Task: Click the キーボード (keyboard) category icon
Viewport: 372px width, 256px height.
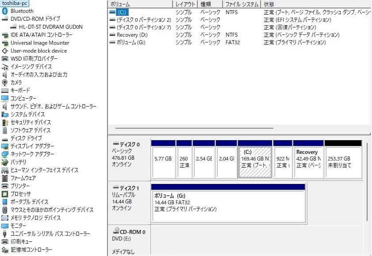Action: coord(4,89)
